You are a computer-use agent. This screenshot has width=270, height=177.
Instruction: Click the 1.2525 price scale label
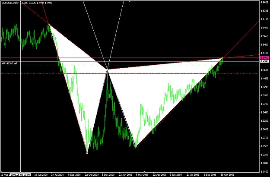pyautogui.click(x=265, y=146)
